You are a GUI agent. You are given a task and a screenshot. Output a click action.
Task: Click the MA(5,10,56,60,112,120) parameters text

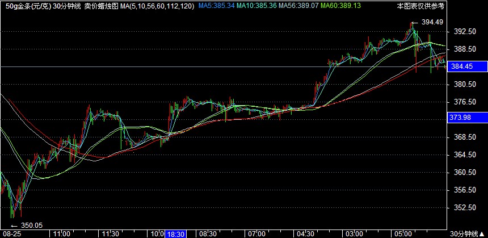pos(158,6)
